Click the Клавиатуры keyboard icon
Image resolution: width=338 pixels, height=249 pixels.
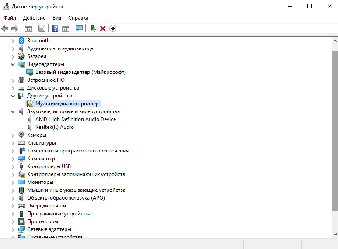21,143
